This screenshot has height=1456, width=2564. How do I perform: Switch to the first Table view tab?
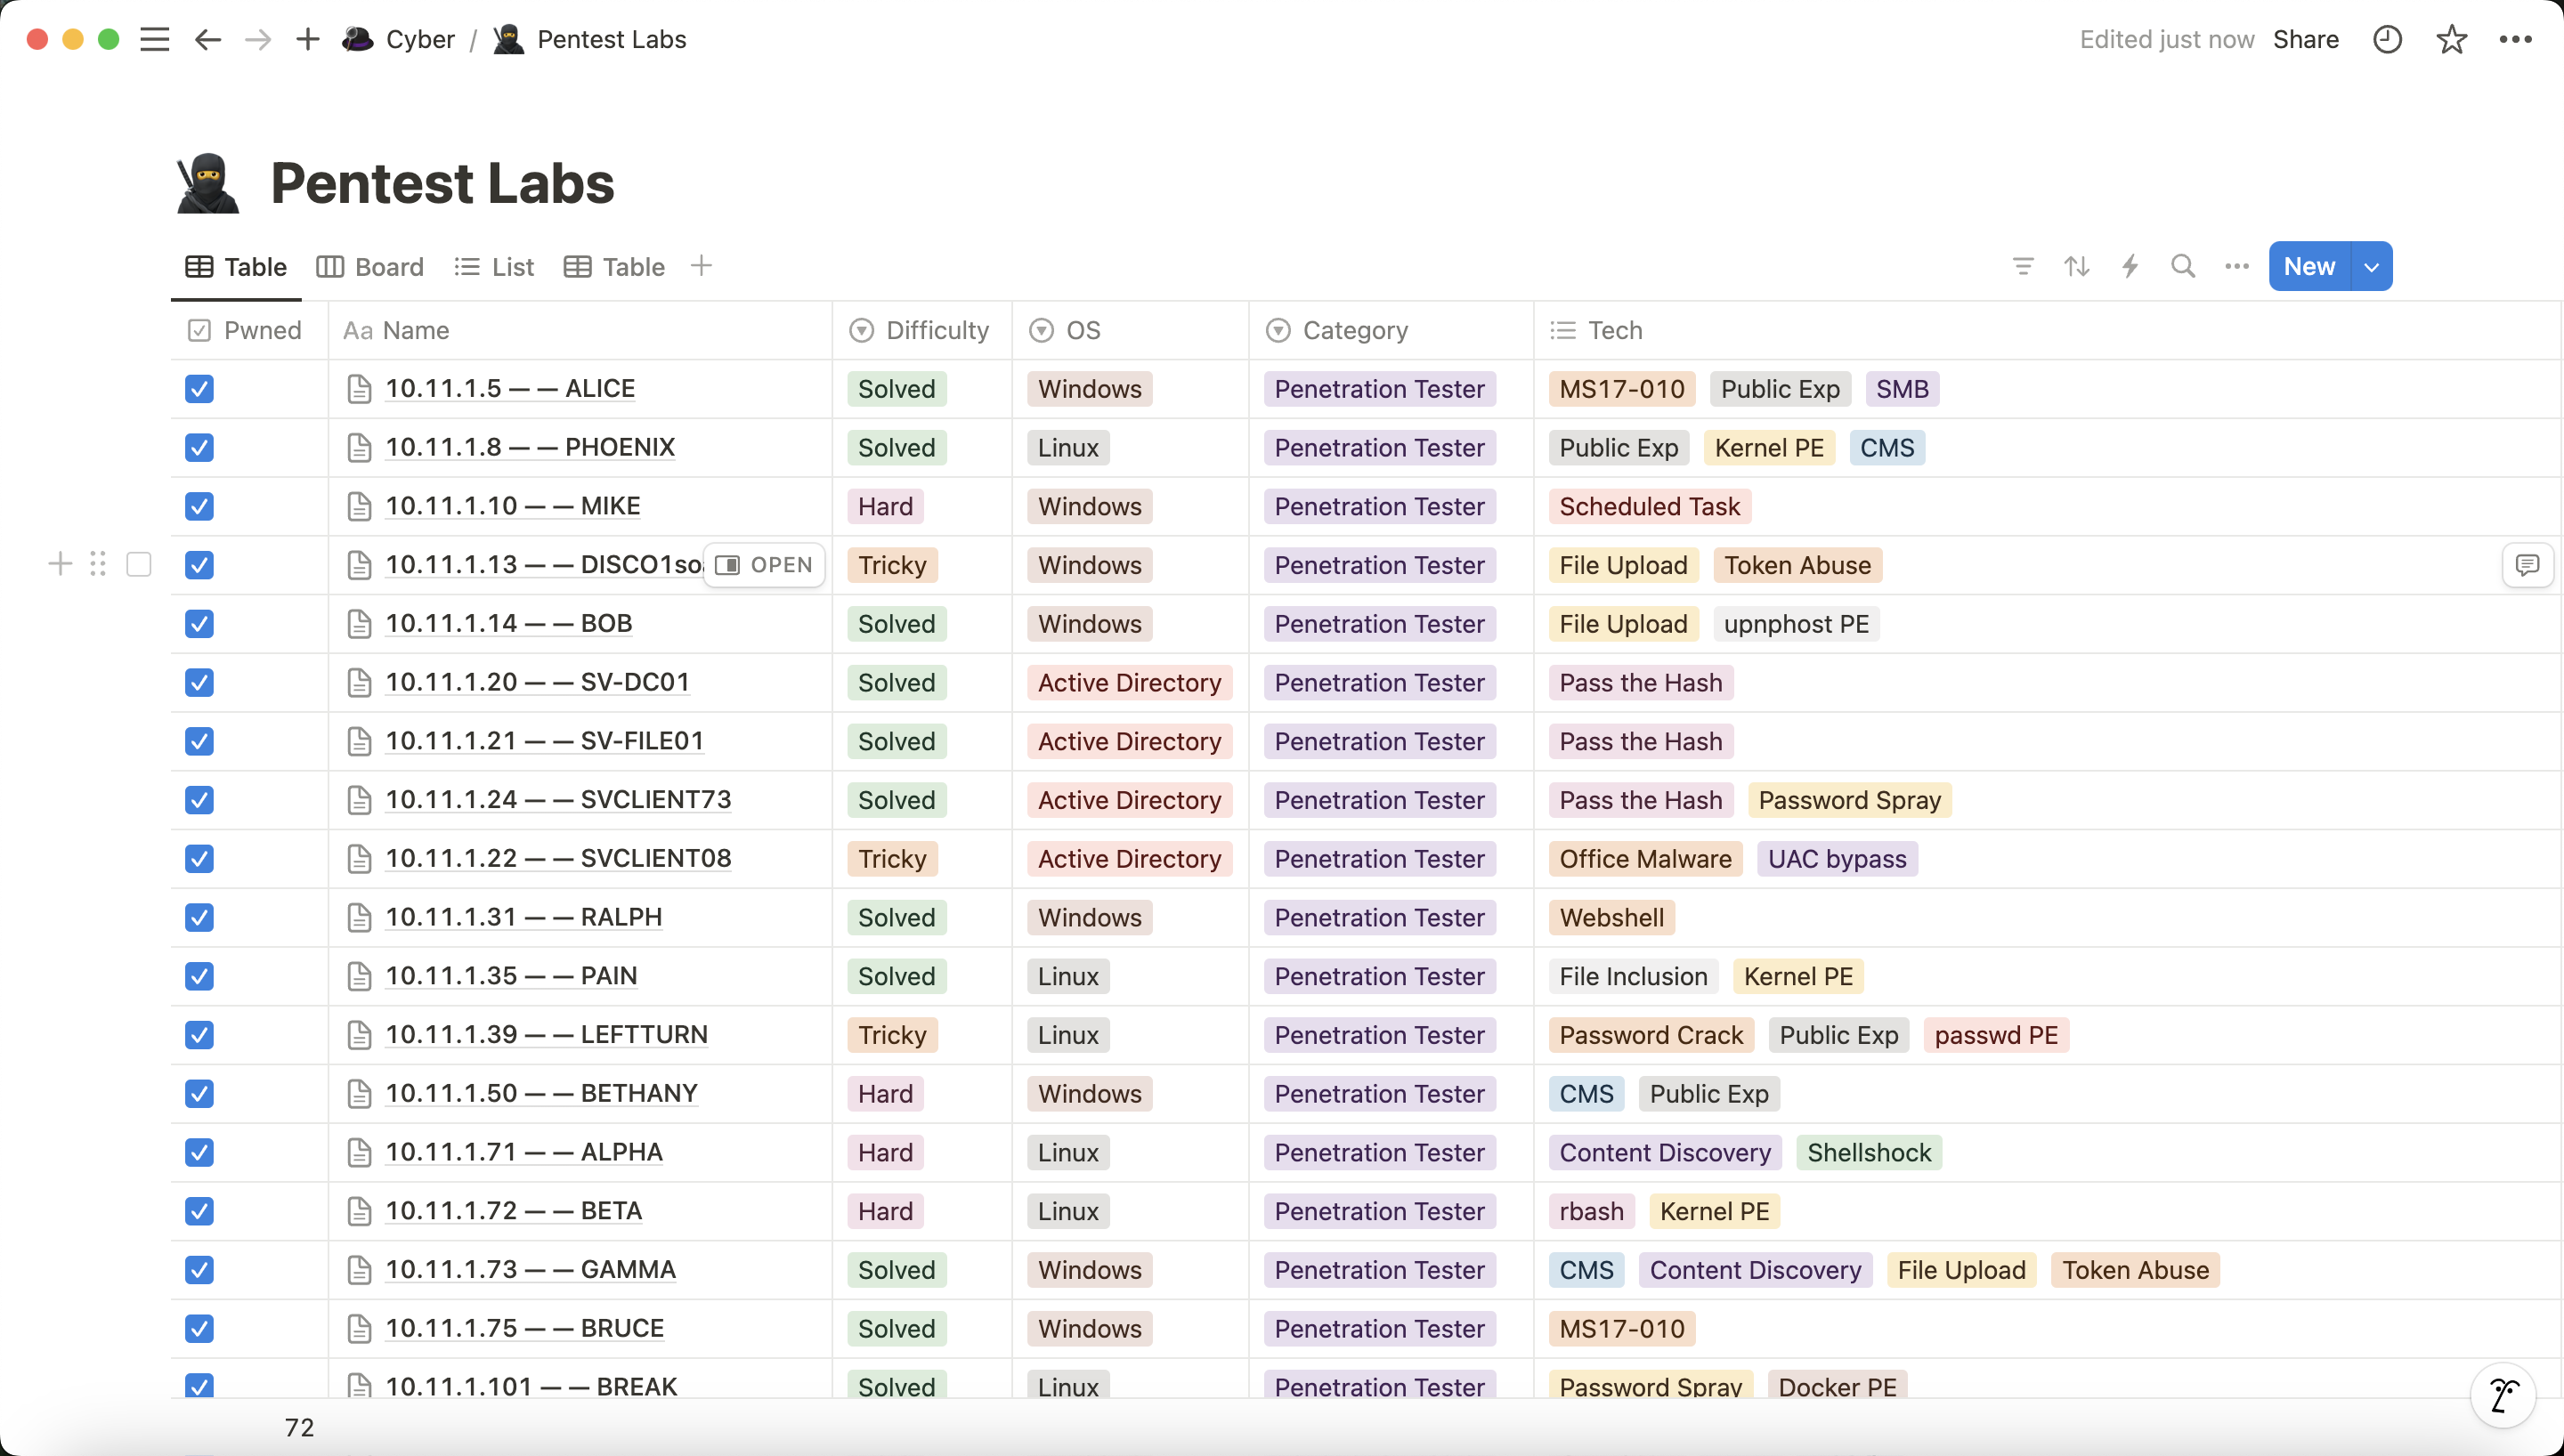pos(236,267)
